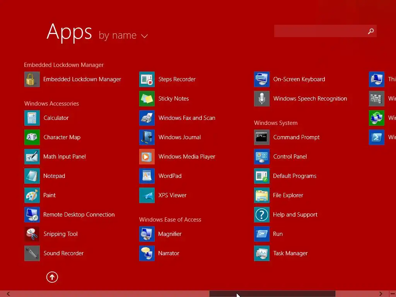This screenshot has width=396, height=297.
Task: Open the Windows Fax and Scan icon
Action: 147,118
